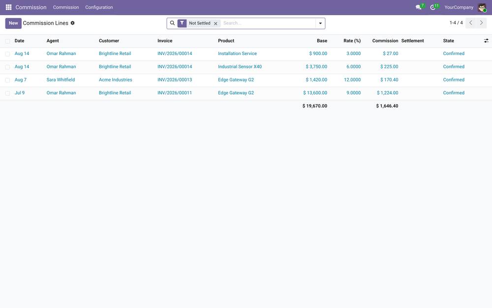The height and width of the screenshot is (308, 492).
Task: Open optional columns adjust icon
Action: (486, 41)
